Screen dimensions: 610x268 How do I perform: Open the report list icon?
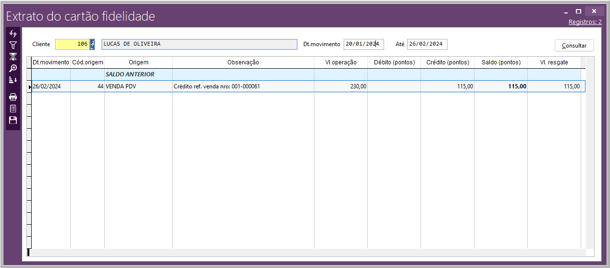pyautogui.click(x=13, y=109)
